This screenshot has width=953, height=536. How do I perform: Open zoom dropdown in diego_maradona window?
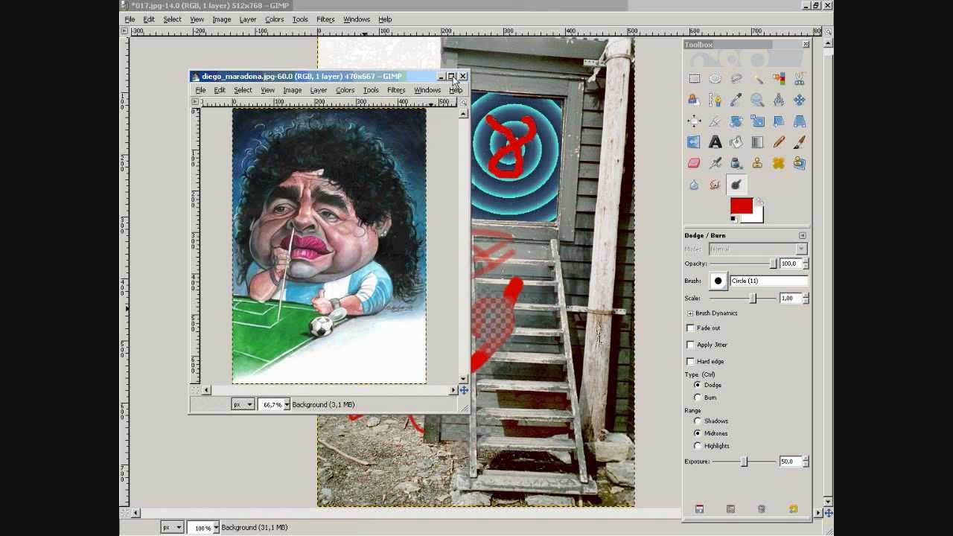coord(287,404)
